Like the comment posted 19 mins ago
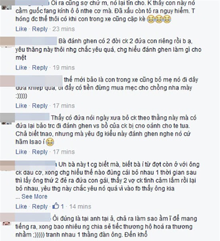 [21, 68]
